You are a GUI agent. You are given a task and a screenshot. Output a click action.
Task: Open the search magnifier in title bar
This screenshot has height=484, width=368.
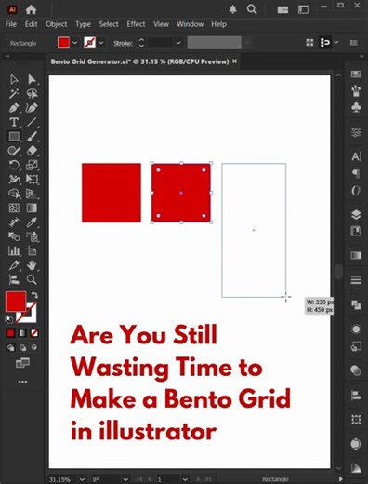pyautogui.click(x=252, y=9)
